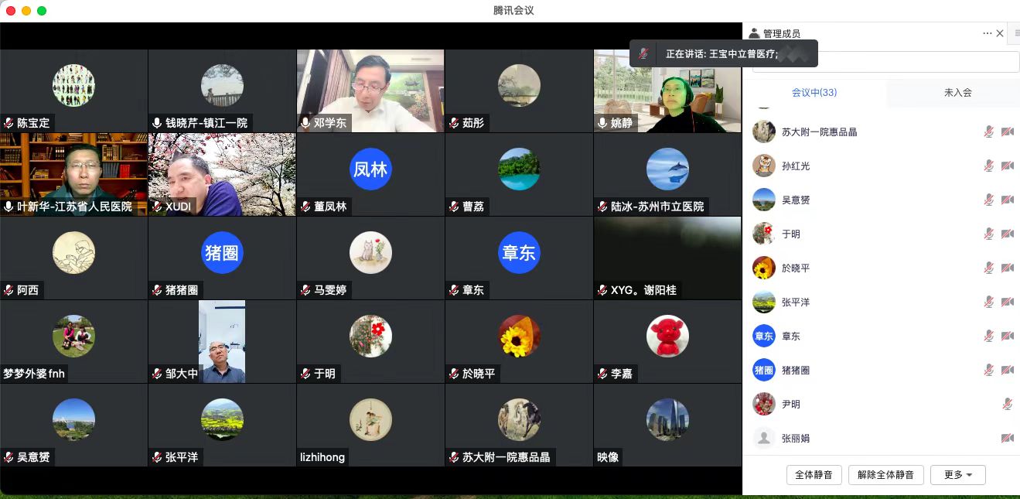Click the muted mic icon on 李嘉's tile
Screen dimensions: 1020x499
point(602,374)
